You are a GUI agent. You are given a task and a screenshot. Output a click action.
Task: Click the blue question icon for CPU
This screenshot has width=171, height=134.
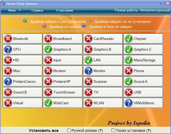coord(8,49)
